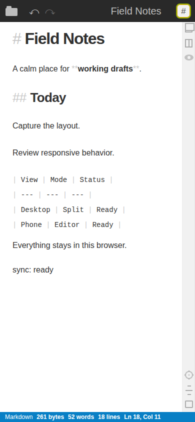Click the 'Mode' table header cell
The width and height of the screenshot is (195, 422).
tap(58, 180)
